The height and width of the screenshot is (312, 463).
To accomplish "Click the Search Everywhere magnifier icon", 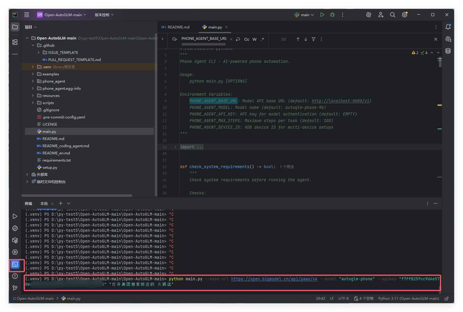I will pyautogui.click(x=393, y=15).
